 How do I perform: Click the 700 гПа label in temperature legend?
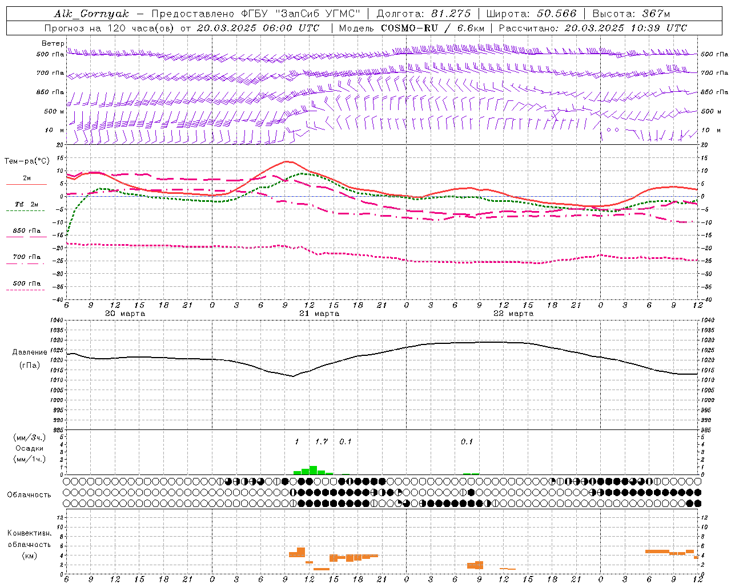tap(27, 257)
